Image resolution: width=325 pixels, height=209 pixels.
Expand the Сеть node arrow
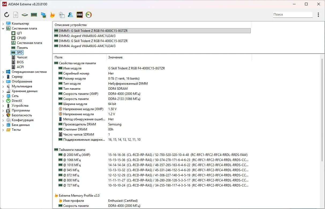pos(3,96)
